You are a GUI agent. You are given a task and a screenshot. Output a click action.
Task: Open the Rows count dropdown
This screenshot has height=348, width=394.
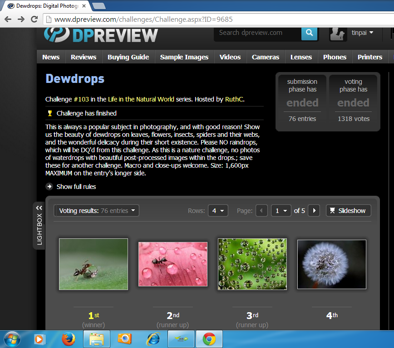218,211
